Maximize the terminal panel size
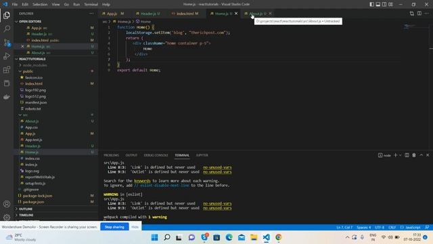The height and width of the screenshot is (244, 433). pyautogui.click(x=421, y=155)
